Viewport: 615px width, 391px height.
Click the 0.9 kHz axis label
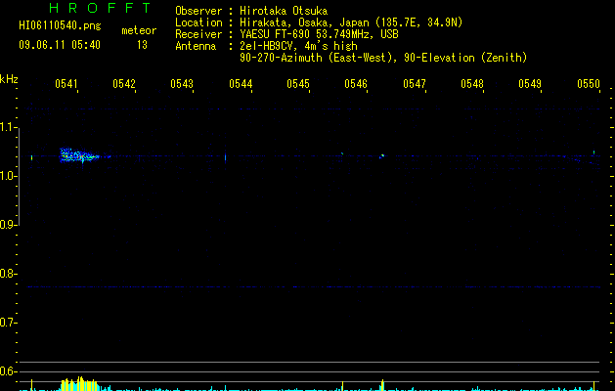click(8, 225)
